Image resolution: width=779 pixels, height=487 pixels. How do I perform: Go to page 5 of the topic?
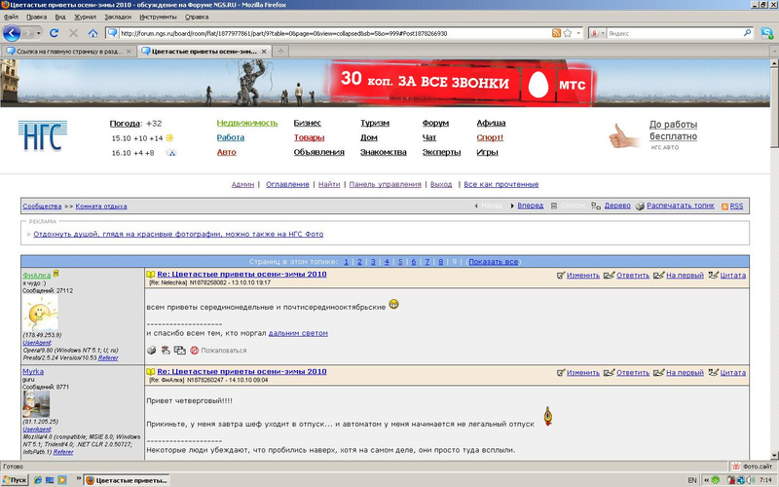pyautogui.click(x=400, y=262)
